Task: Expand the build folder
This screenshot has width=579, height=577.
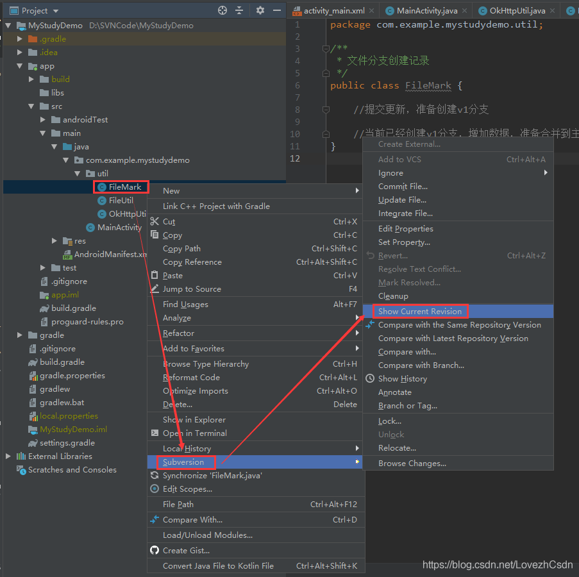Action: click(31, 79)
